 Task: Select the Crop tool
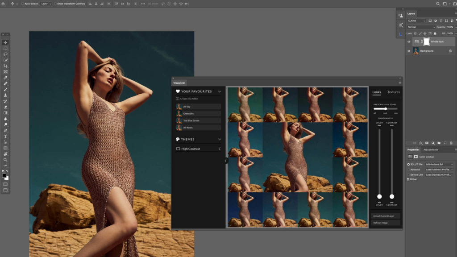tap(5, 66)
